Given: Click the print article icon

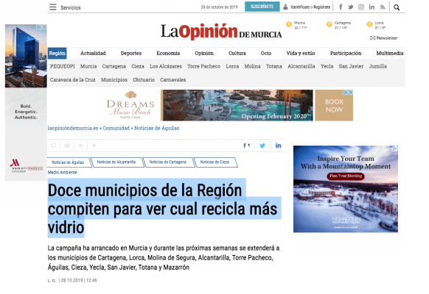Looking at the screenshot, I should click(67, 146).
